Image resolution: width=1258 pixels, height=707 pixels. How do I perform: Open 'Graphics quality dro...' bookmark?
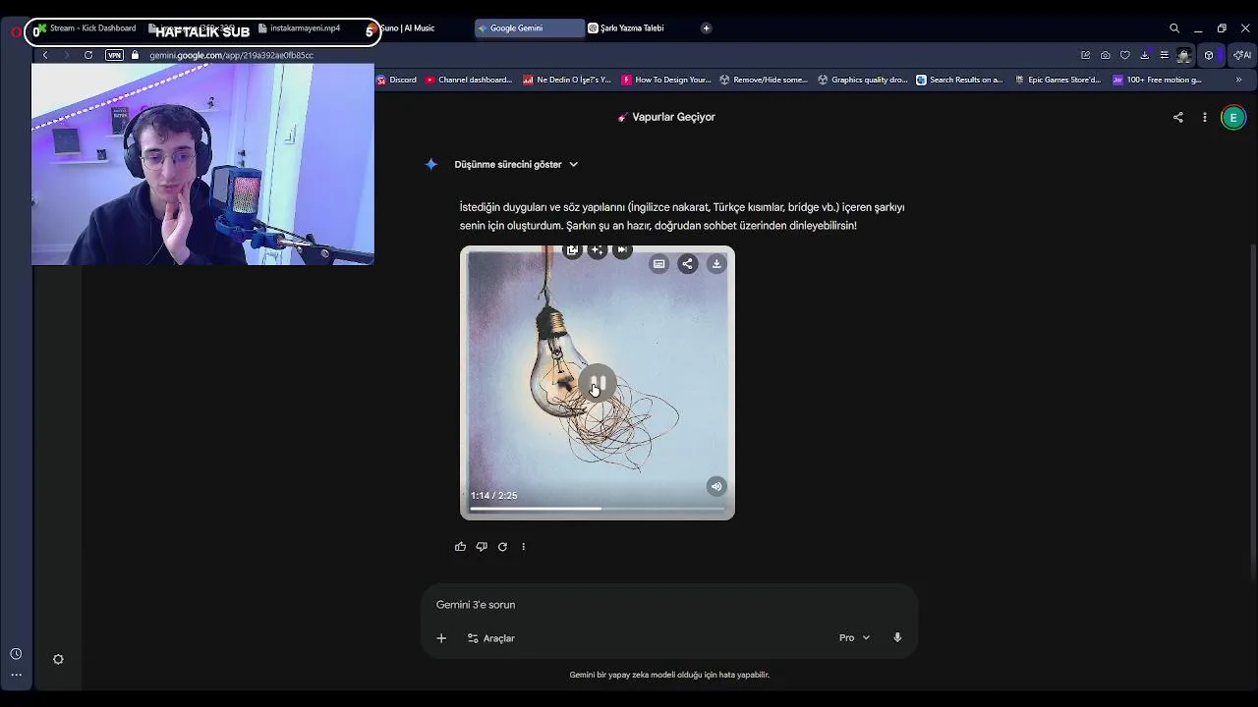[862, 80]
